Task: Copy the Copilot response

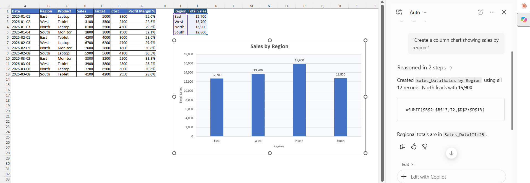Action: [x=403, y=146]
